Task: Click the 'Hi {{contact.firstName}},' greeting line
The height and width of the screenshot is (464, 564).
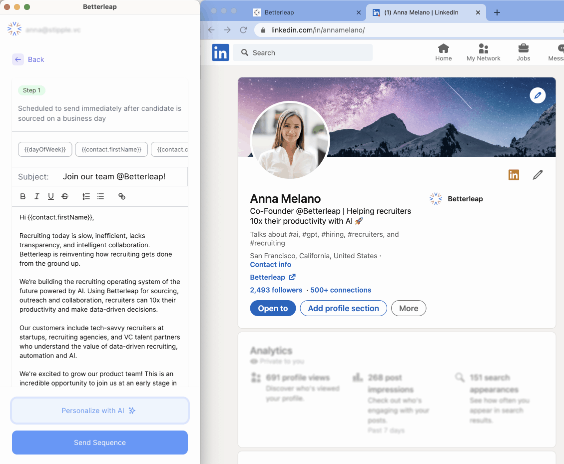Action: click(x=57, y=217)
